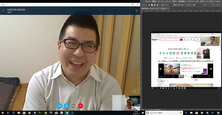Open the emoji reactions button in Skype
The height and width of the screenshot is (115, 222).
pyautogui.click(x=135, y=91)
